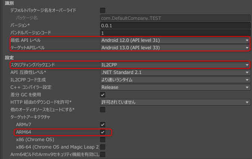The width and height of the screenshot is (252, 159).
Task: Click the 識別 section header
Action: pos(9,3)
